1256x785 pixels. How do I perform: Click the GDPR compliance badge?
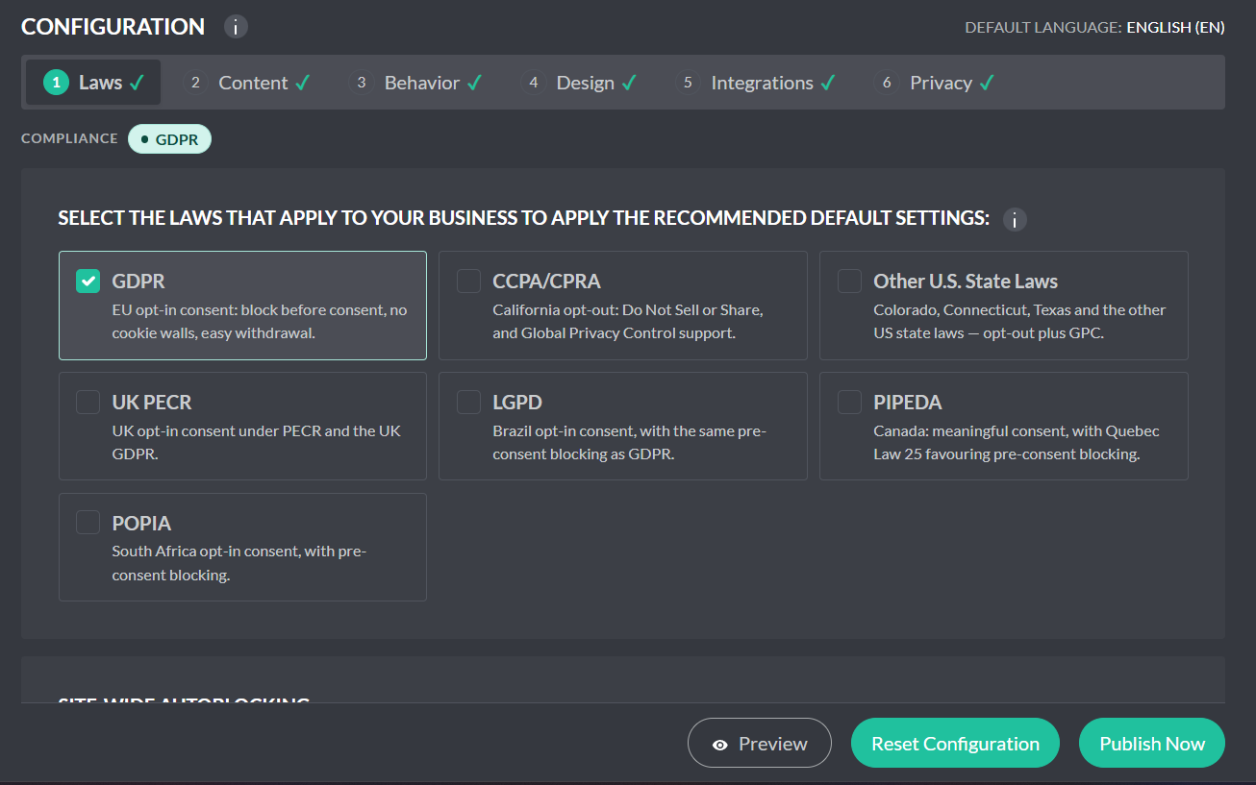[169, 139]
